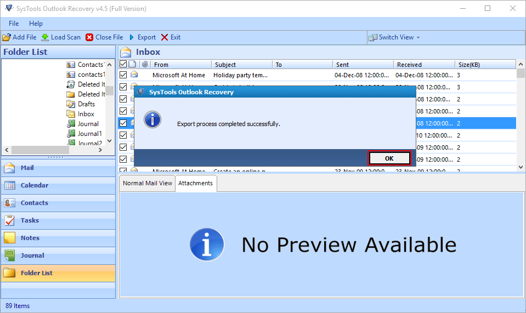Click email list scroll down arrow
The width and height of the screenshot is (526, 313).
[521, 167]
